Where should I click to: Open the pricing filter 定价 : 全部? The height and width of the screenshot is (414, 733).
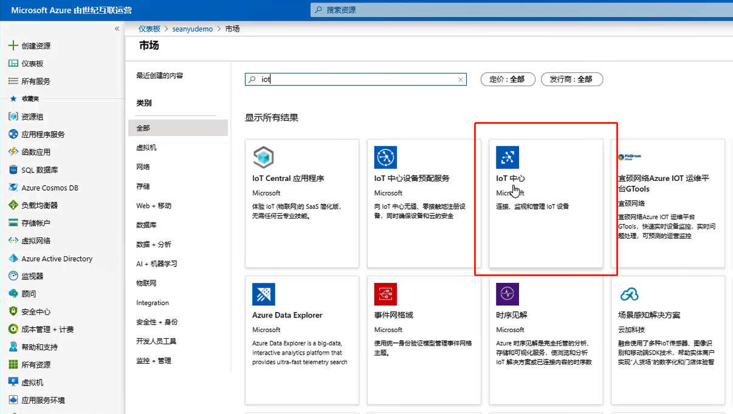pos(508,79)
